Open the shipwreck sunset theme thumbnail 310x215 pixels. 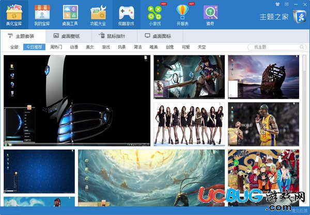coord(263,77)
